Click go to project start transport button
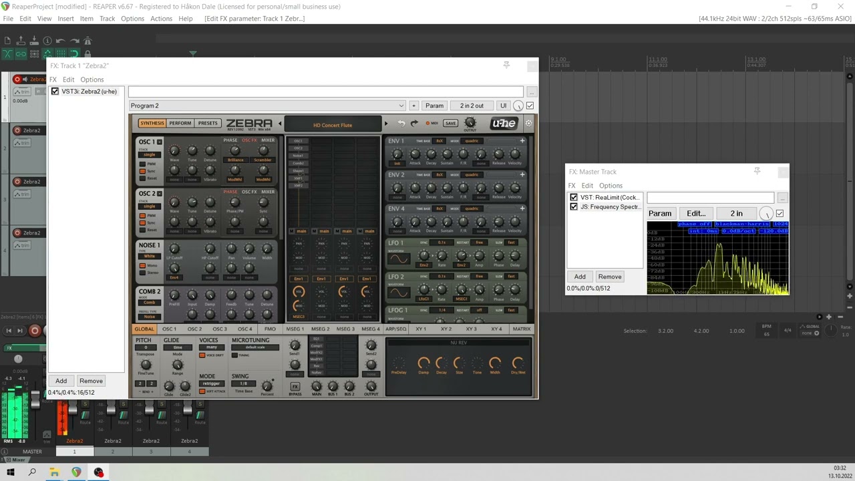 click(9, 331)
